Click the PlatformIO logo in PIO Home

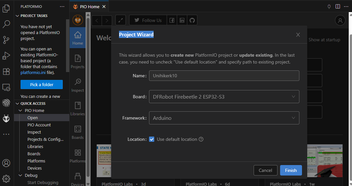coord(78,20)
